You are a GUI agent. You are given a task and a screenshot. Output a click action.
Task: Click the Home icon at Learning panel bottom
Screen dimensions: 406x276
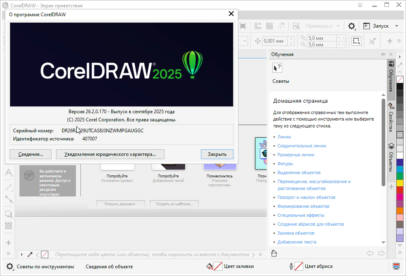point(274,253)
